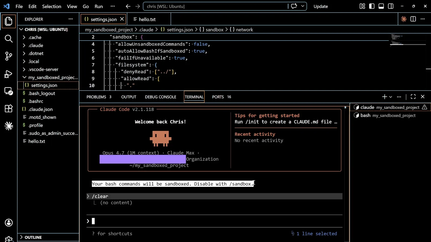Viewport: 431px width, 242px height.
Task: Open the Copilot chat dropdown arrow
Action: (x=303, y=6)
